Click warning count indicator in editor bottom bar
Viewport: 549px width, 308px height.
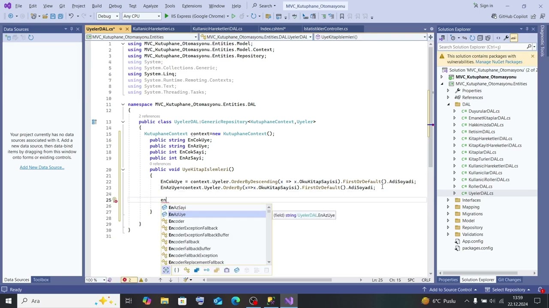click(143, 280)
